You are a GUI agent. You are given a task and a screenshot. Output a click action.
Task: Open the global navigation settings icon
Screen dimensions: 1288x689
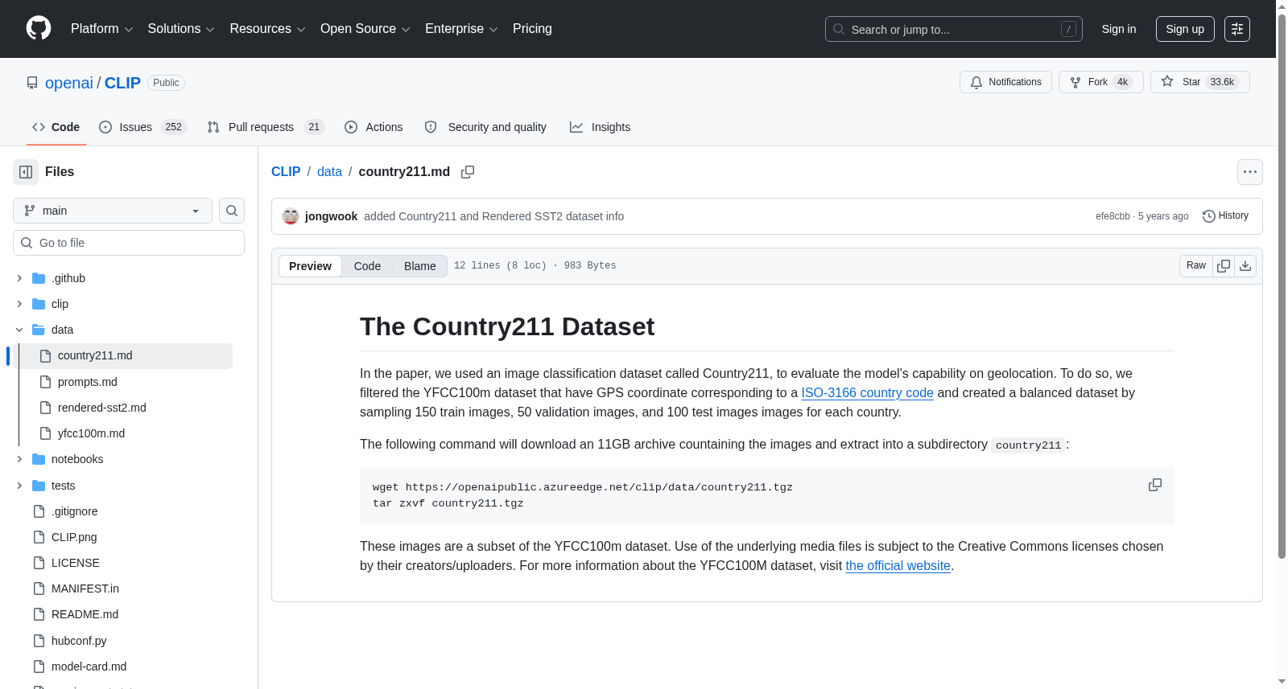1237,29
